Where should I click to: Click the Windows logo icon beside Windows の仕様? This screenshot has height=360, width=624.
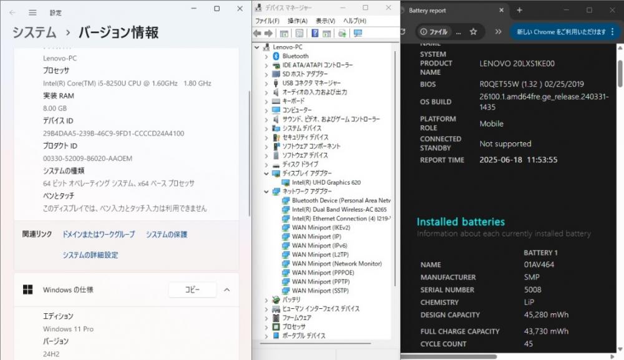coord(28,289)
